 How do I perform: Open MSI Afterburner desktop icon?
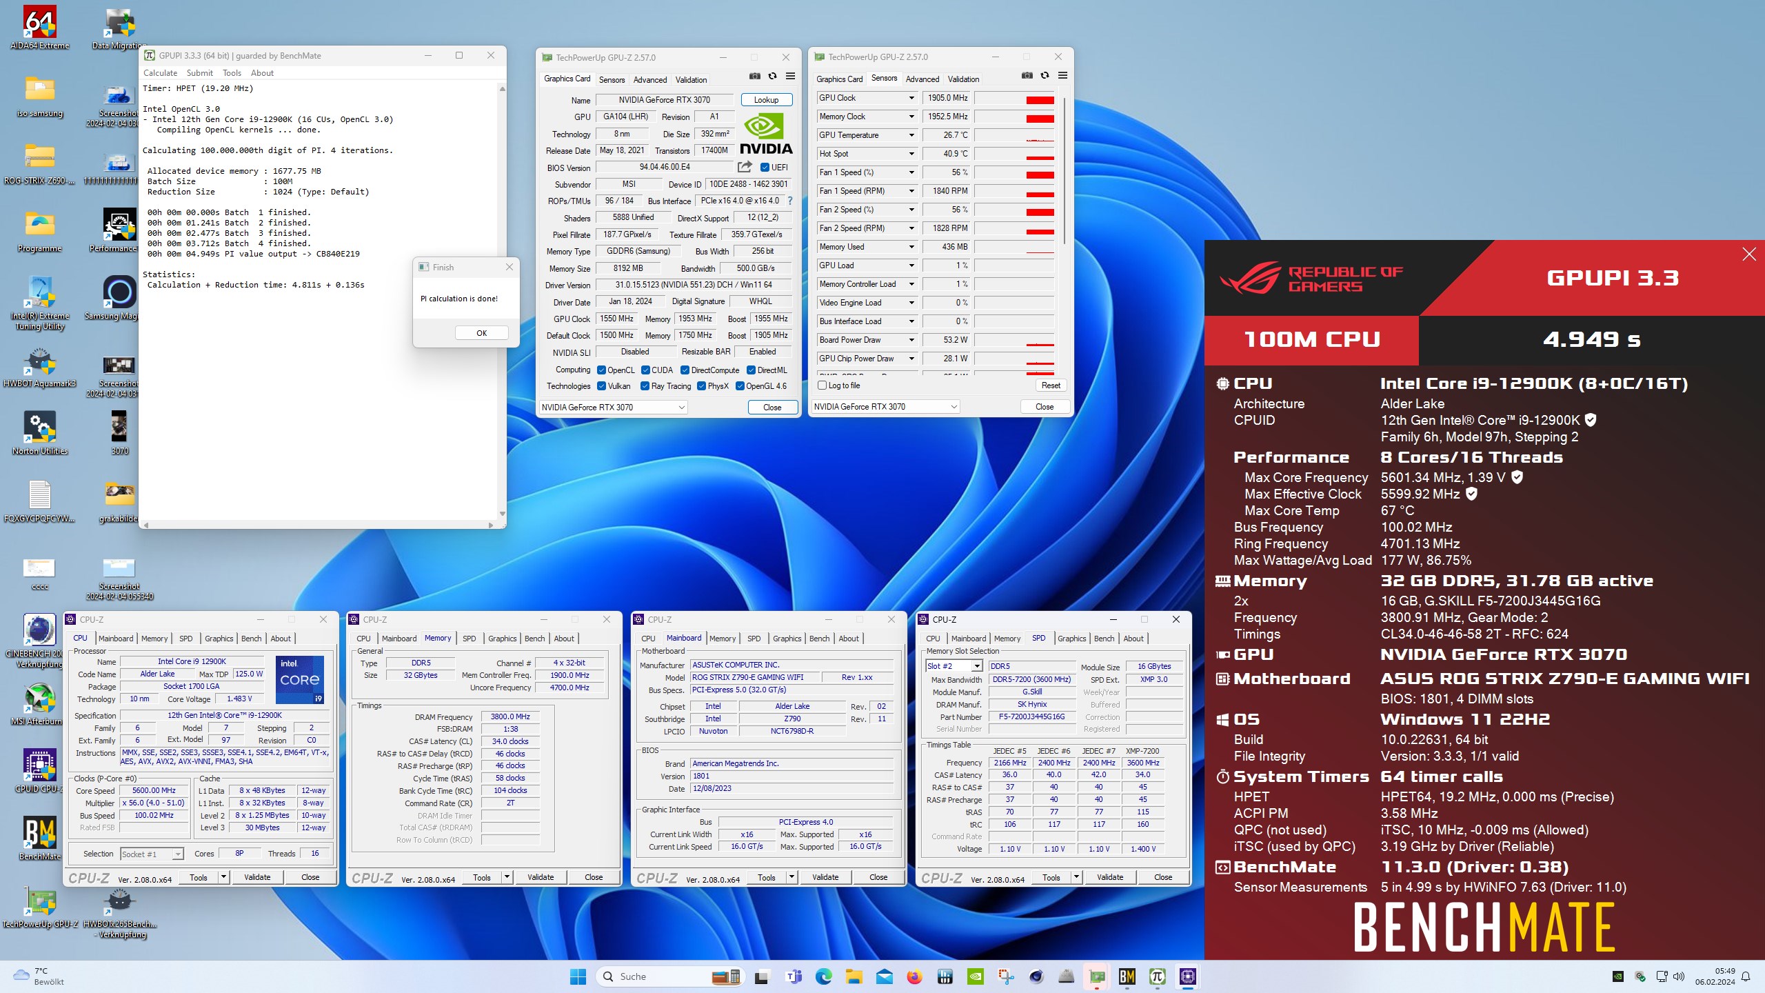tap(39, 703)
